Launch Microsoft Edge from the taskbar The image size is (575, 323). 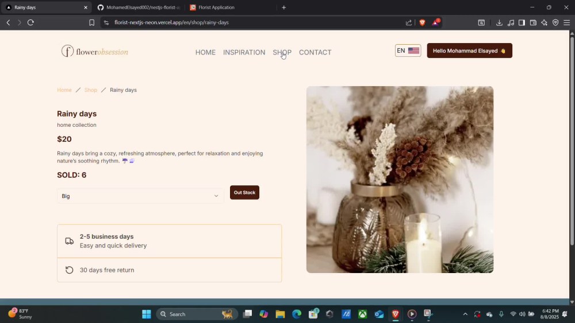297,314
